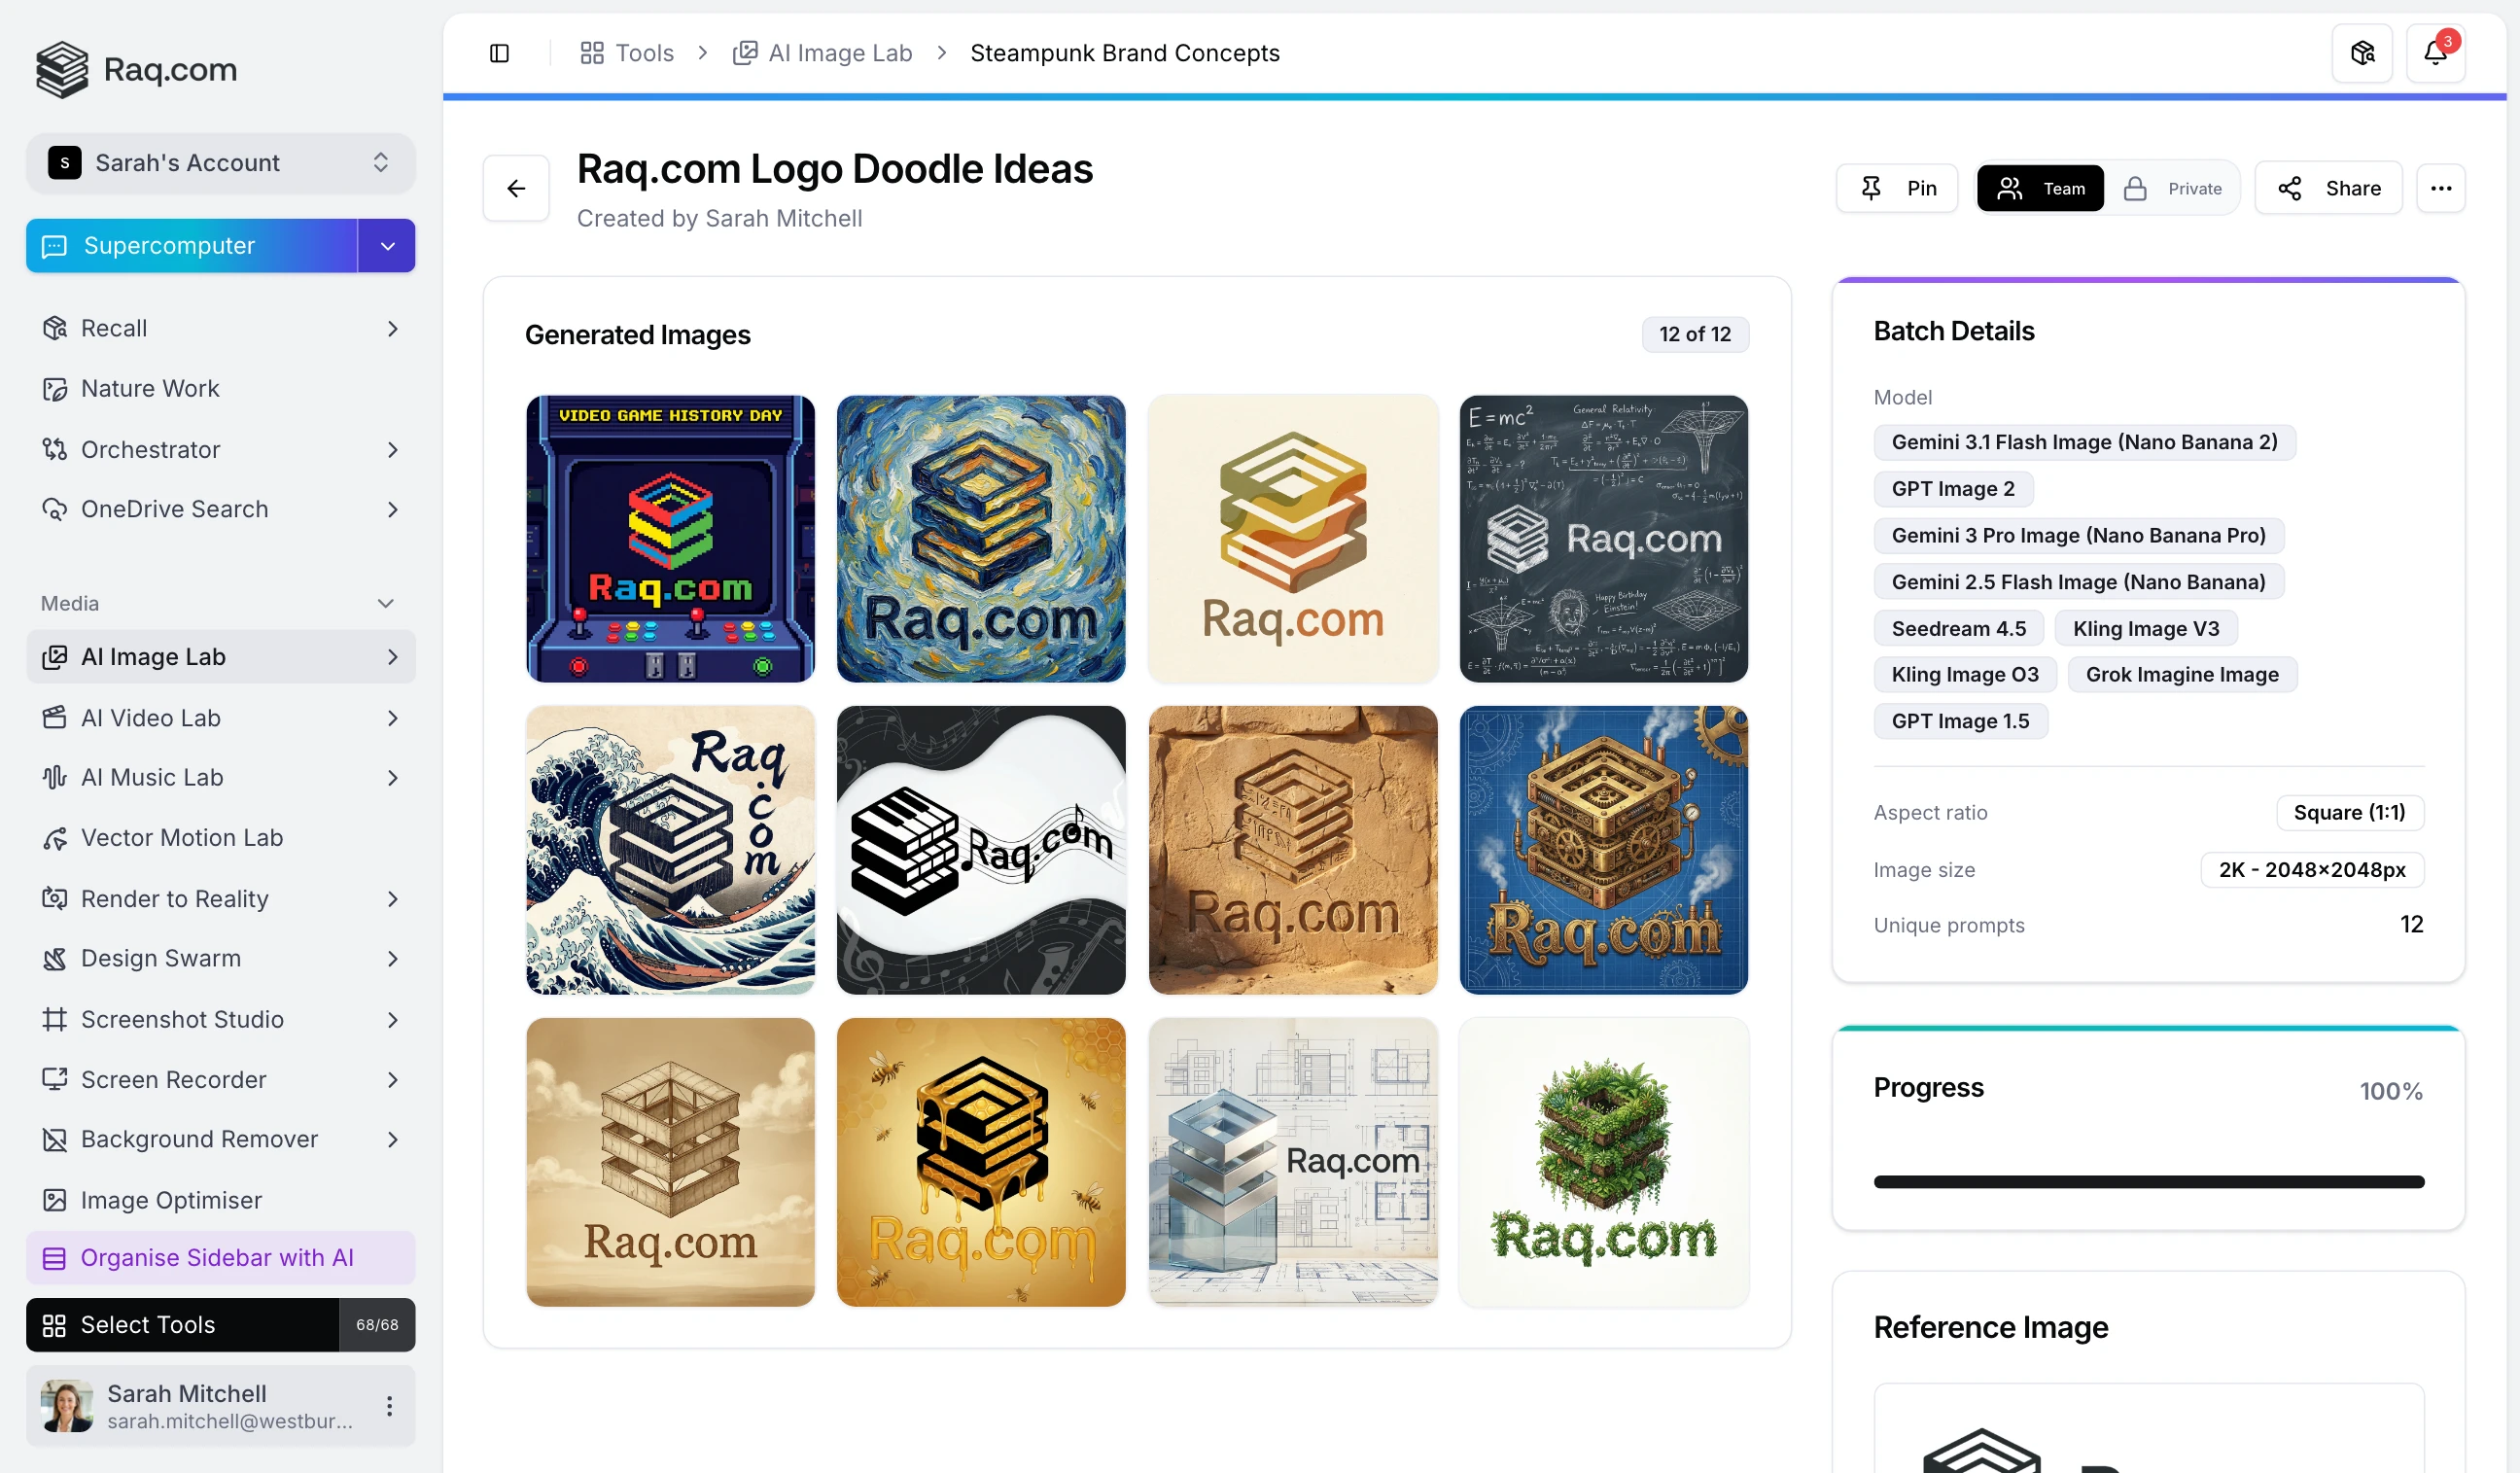Screen dimensions: 2520x1473
Task: Open Screenshot Studio item
Action: click(x=220, y=1020)
